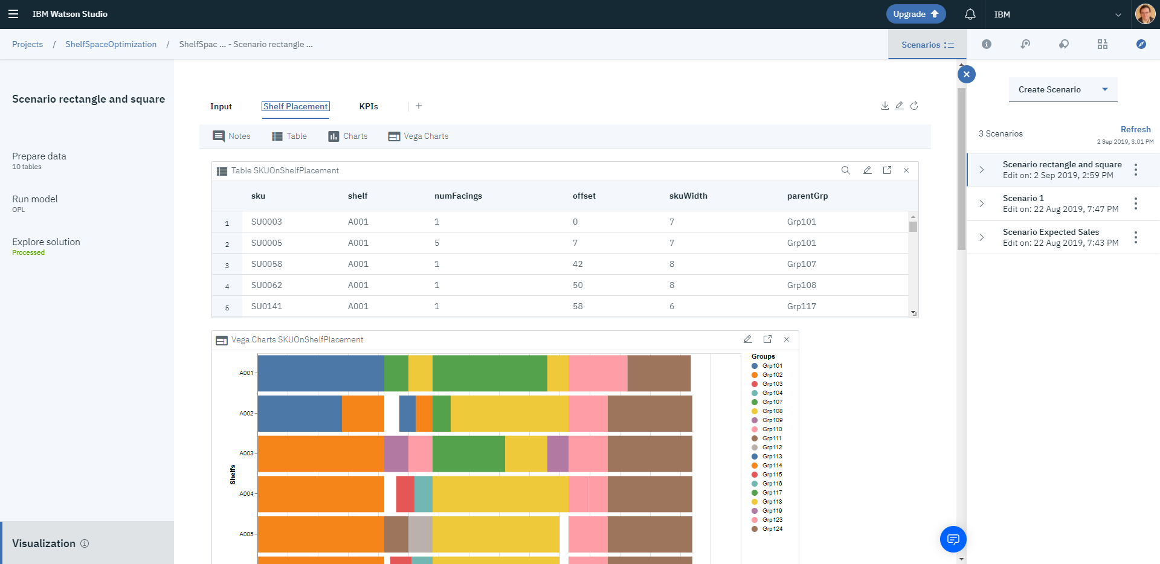Screen dimensions: 1160x564
Task: Open the IBM account dropdown
Action: [1058, 14]
